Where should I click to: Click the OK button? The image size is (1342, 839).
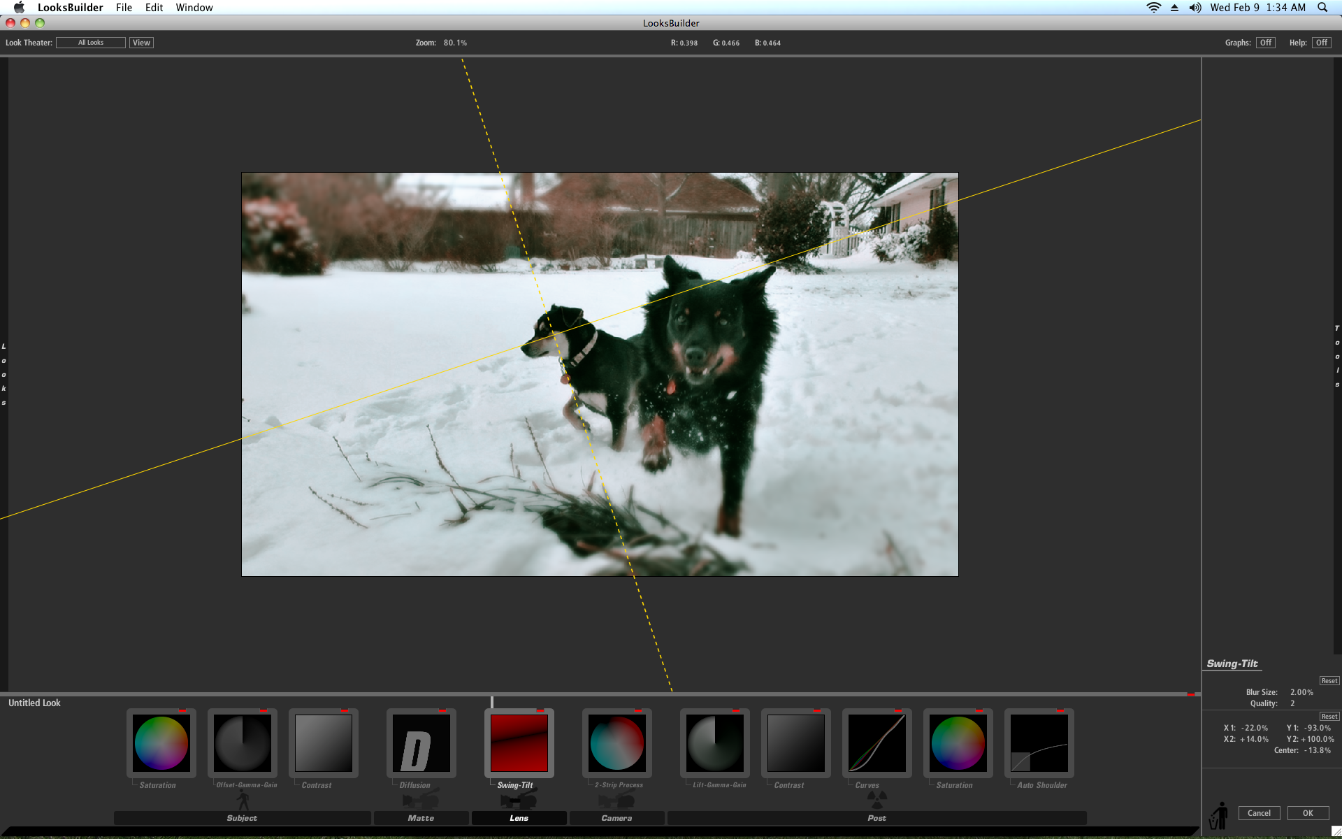point(1308,813)
